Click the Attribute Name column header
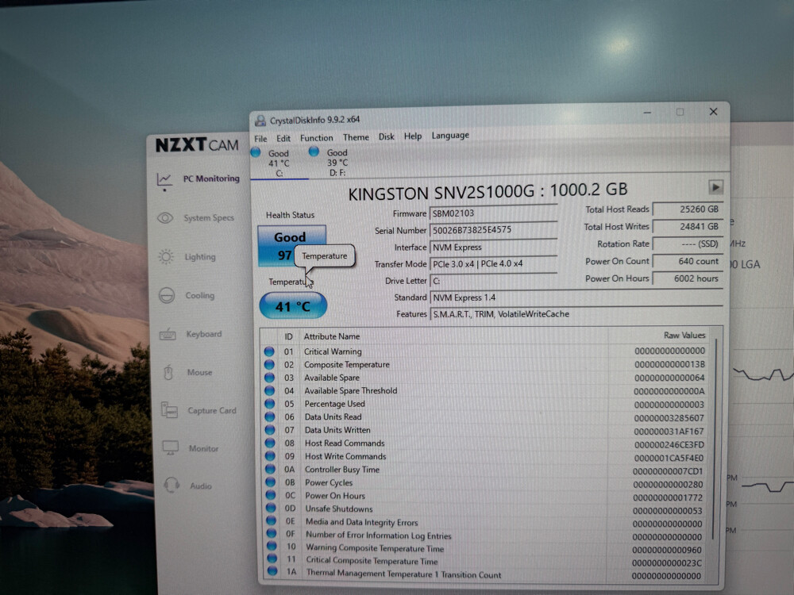 pyautogui.click(x=332, y=336)
